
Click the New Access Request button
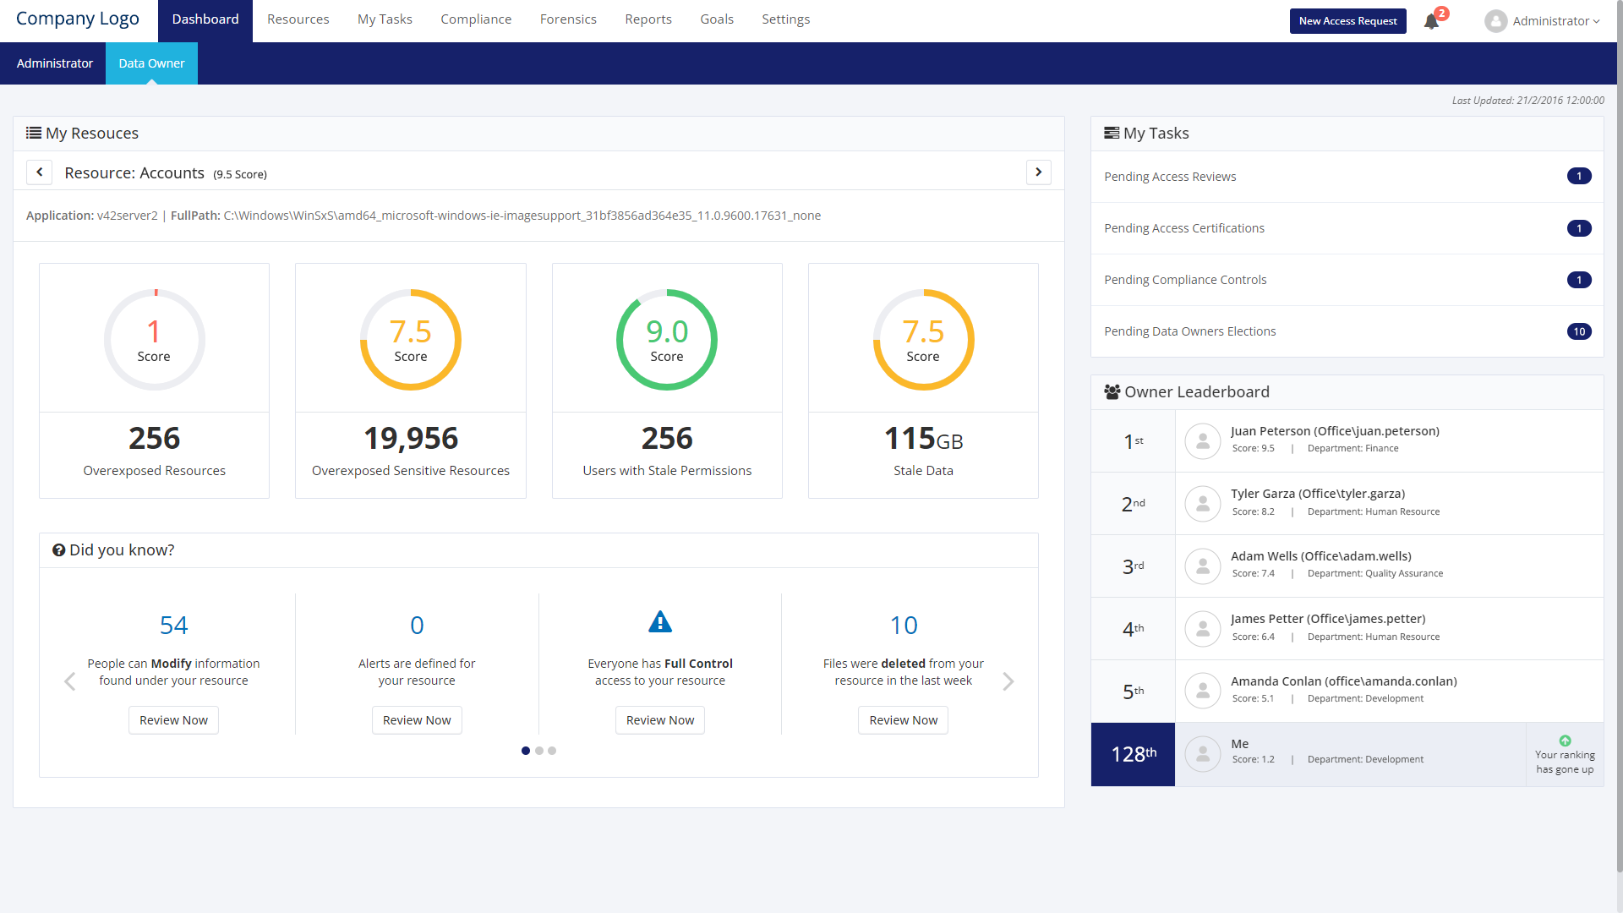[x=1347, y=21]
